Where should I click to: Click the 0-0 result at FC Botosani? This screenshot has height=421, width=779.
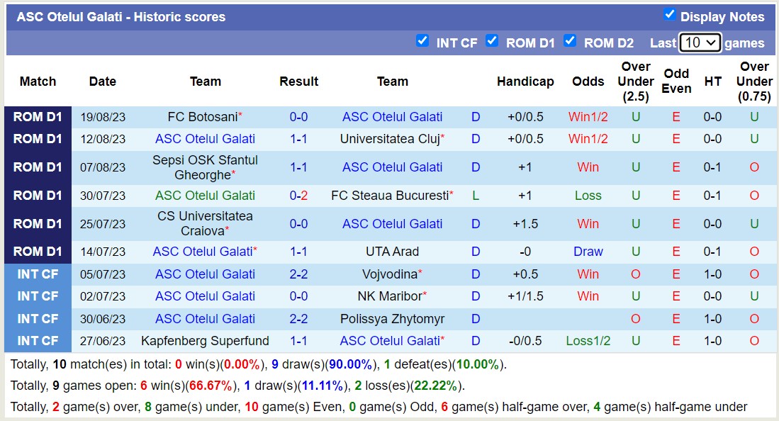pyautogui.click(x=298, y=117)
